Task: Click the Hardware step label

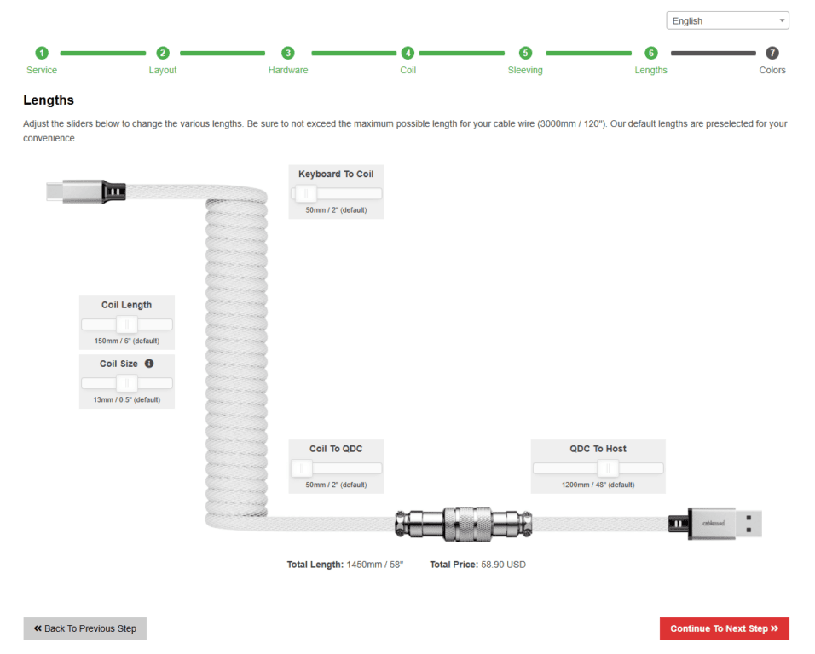Action: coord(288,70)
